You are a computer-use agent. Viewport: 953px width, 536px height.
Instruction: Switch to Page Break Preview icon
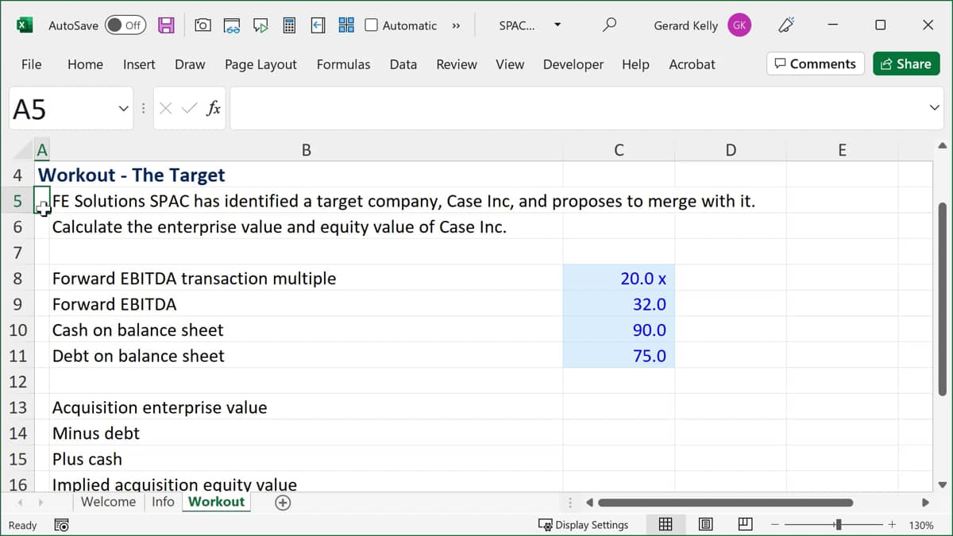[x=745, y=524]
